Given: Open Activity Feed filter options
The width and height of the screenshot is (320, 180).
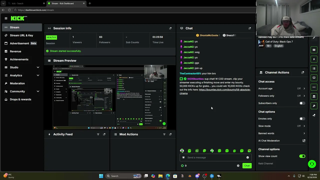Looking at the screenshot, I should pyautogui.click(x=98, y=134).
